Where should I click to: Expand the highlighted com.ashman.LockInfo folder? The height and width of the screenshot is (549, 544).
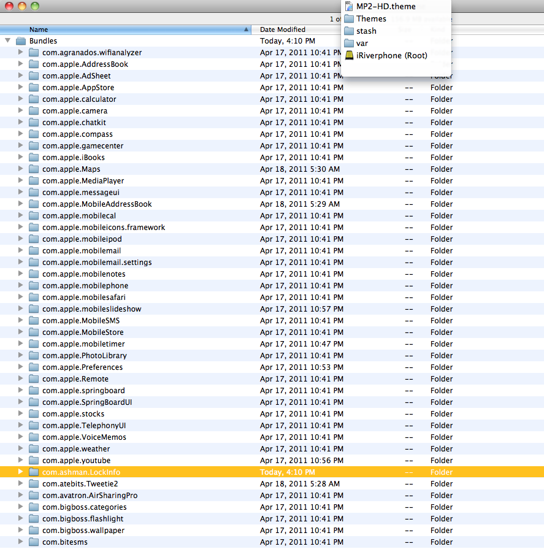(21, 472)
